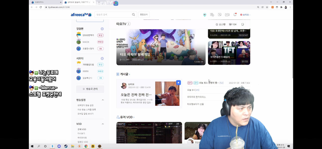Open the VOD play icon in header

[220, 15]
